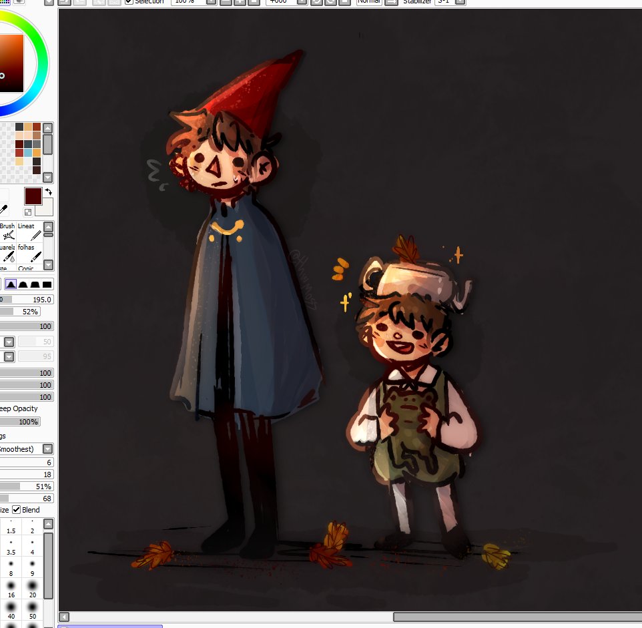The height and width of the screenshot is (628, 642).
Task: Select the sky blue swatch
Action: 28,153
